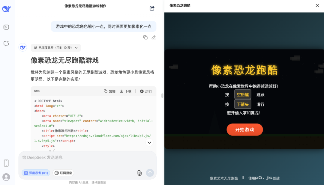Share this conversation via share icon
Screen dimensions: 324x185
point(152,8)
